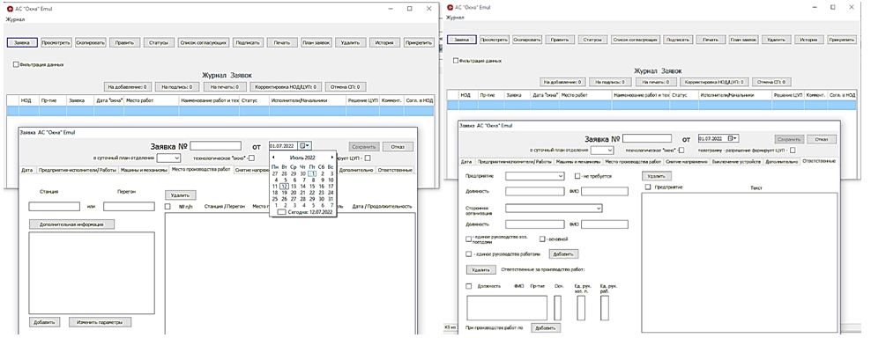
Task: Switch to 'Дата' tab in left dialog
Action: (26, 170)
